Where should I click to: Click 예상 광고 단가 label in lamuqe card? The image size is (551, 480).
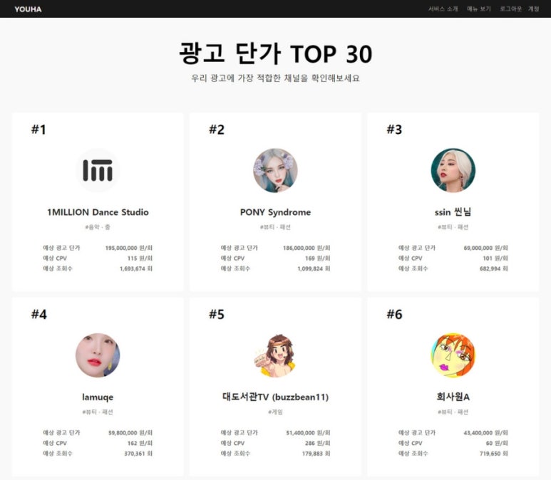[61, 433]
